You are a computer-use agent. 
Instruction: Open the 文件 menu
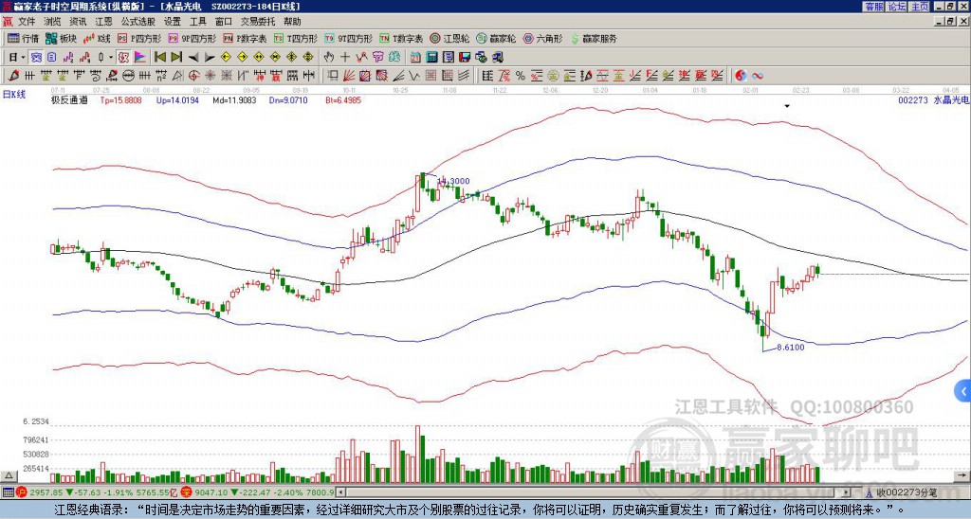tap(26, 22)
